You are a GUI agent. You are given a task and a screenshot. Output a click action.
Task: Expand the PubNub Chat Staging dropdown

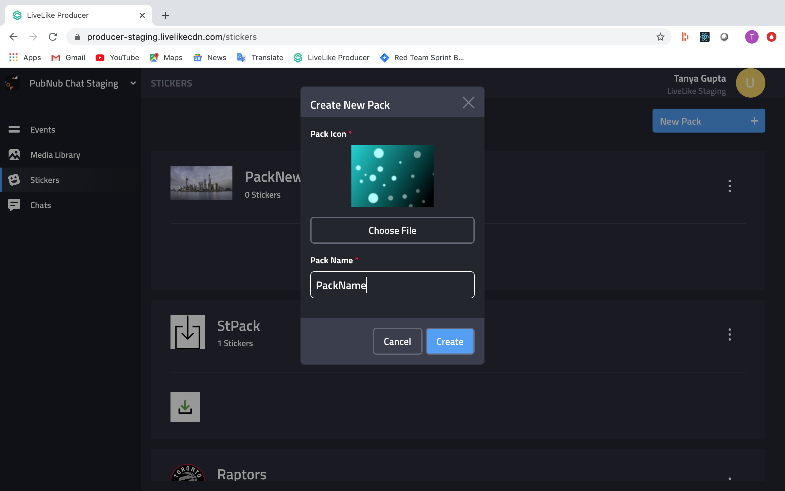[x=133, y=83]
